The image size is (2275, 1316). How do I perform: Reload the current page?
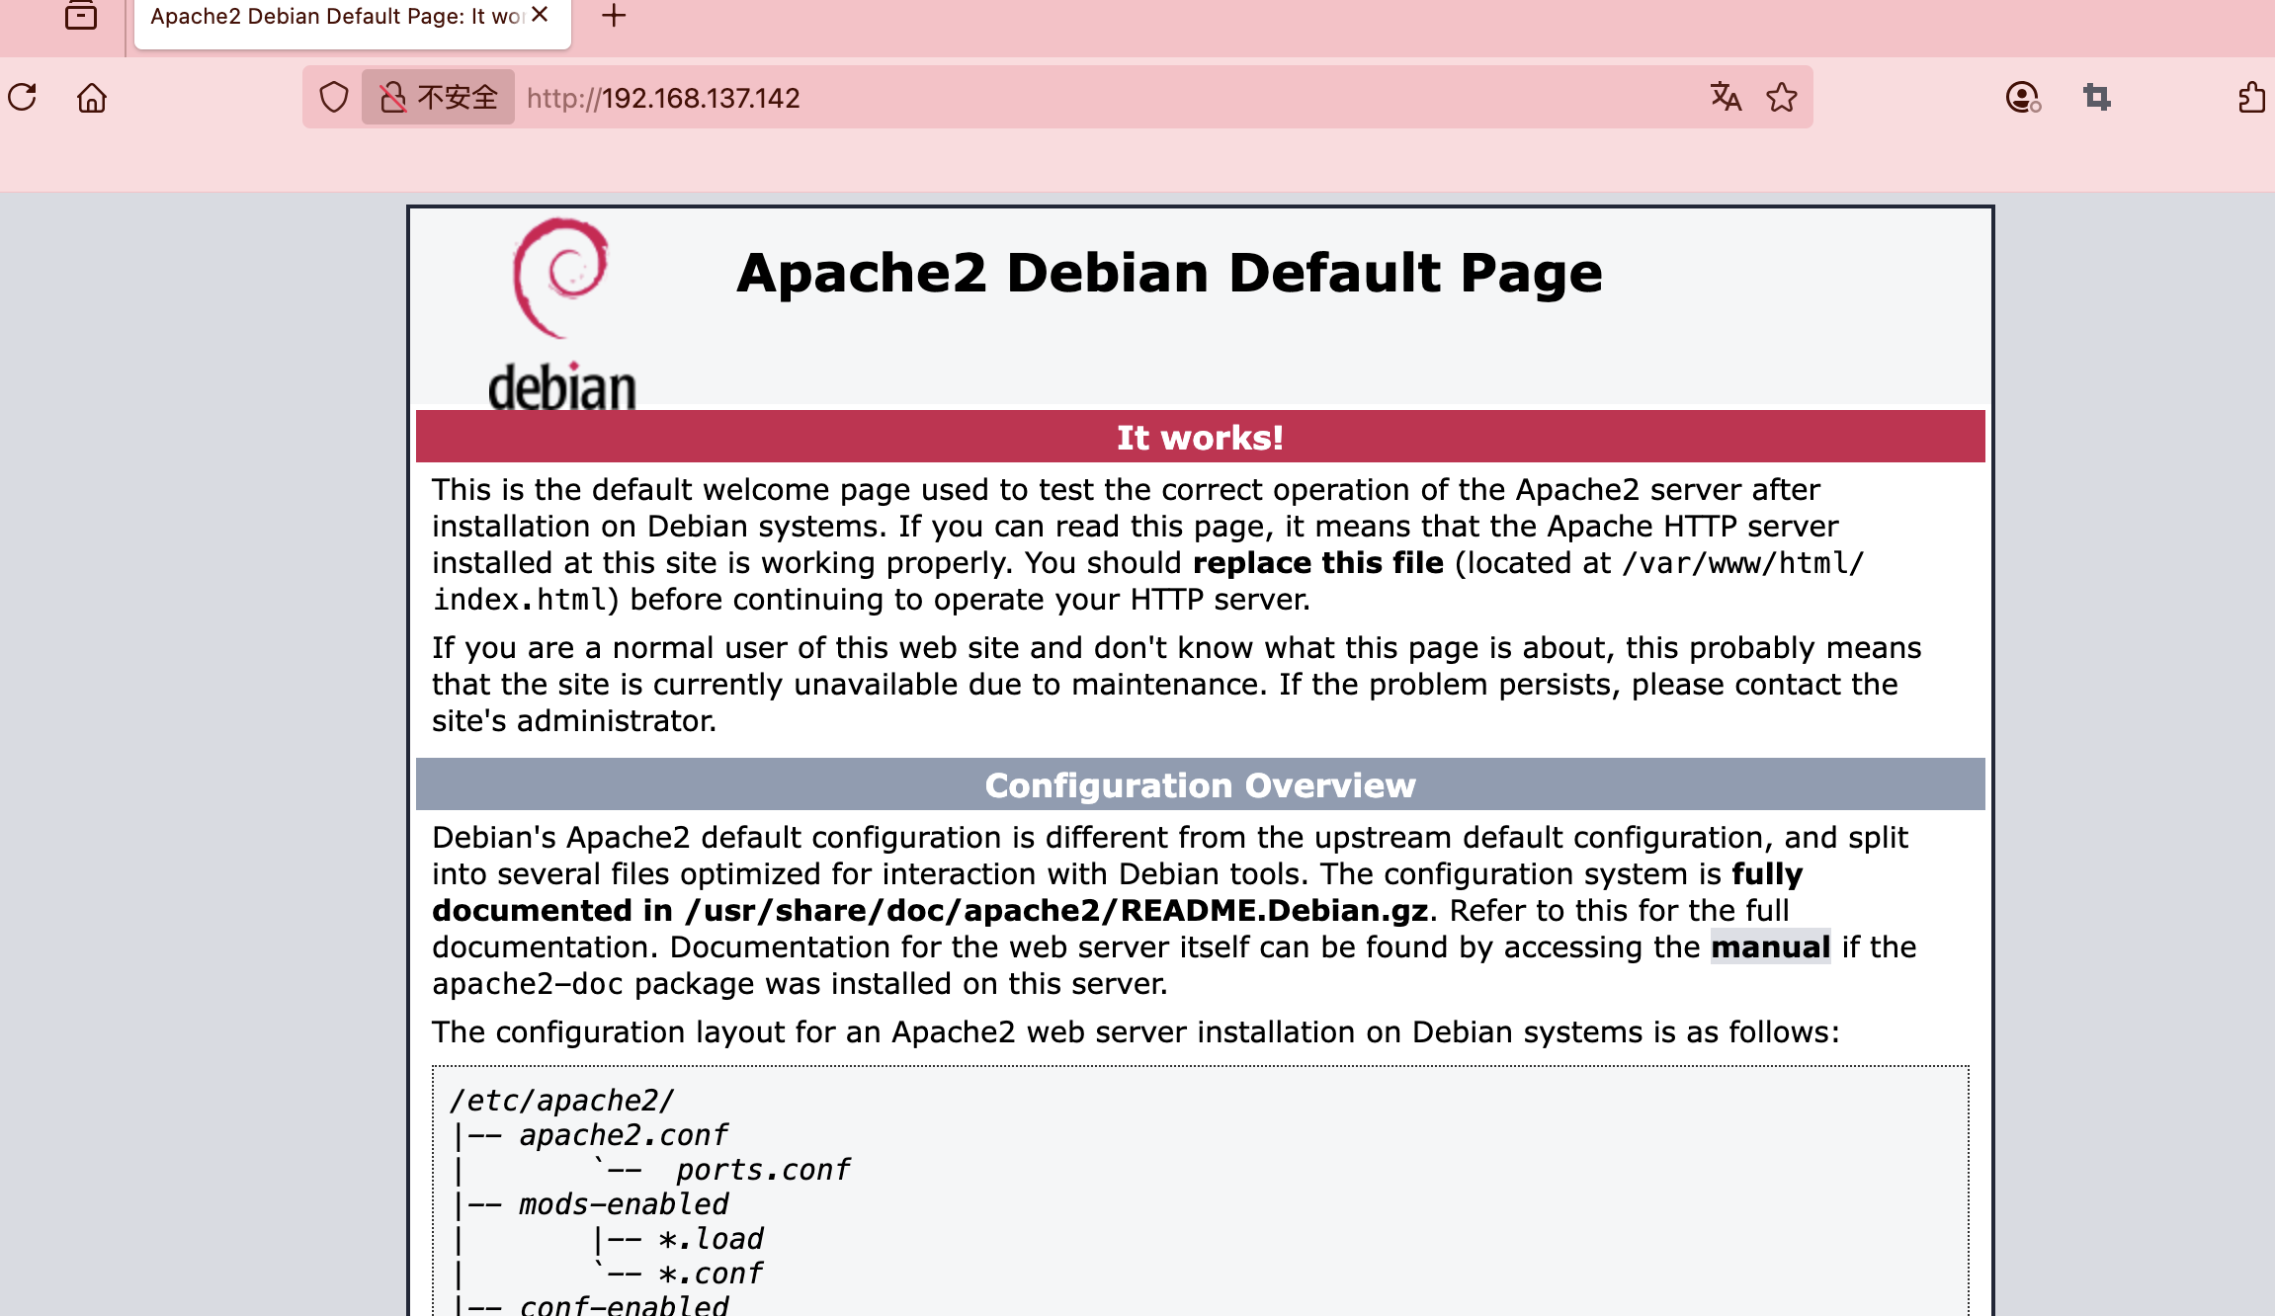click(x=23, y=97)
